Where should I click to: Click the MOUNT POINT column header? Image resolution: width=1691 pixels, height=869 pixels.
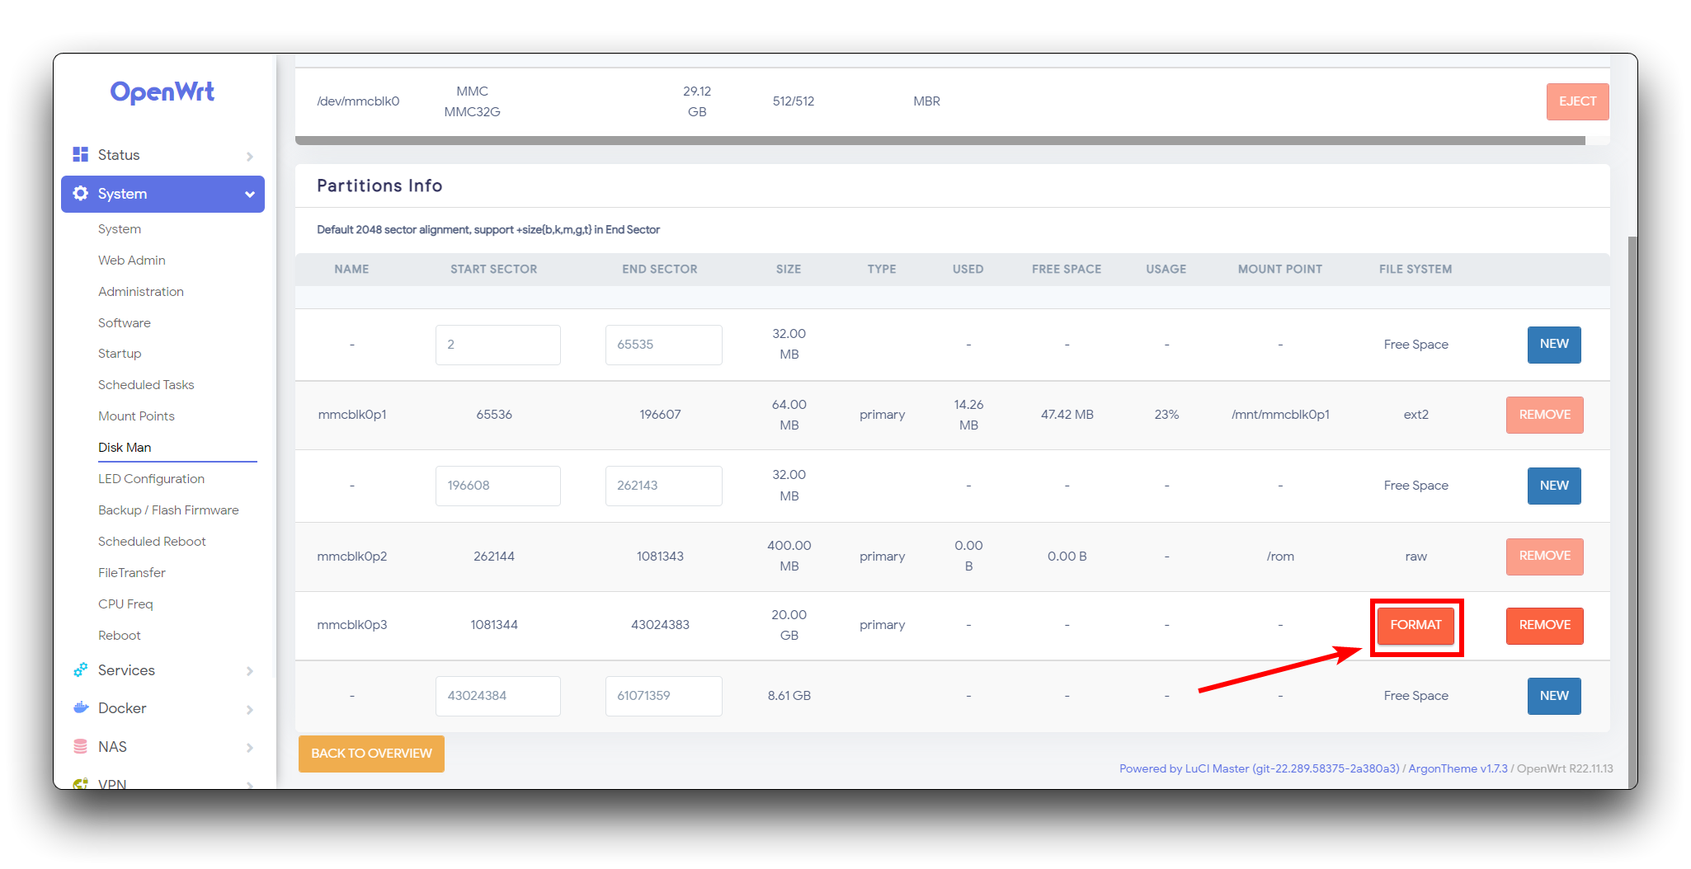[x=1280, y=270]
